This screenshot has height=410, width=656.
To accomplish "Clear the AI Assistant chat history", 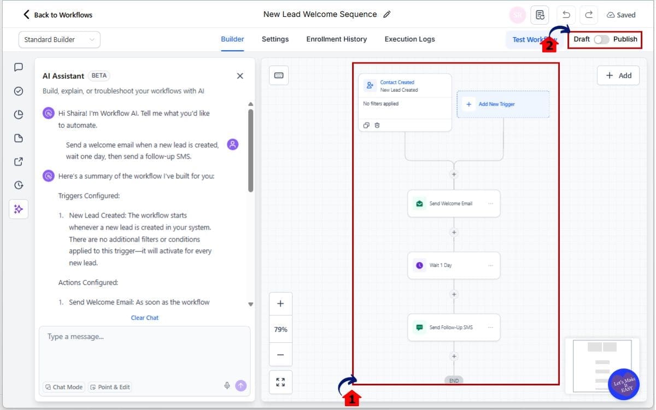I will click(x=144, y=318).
